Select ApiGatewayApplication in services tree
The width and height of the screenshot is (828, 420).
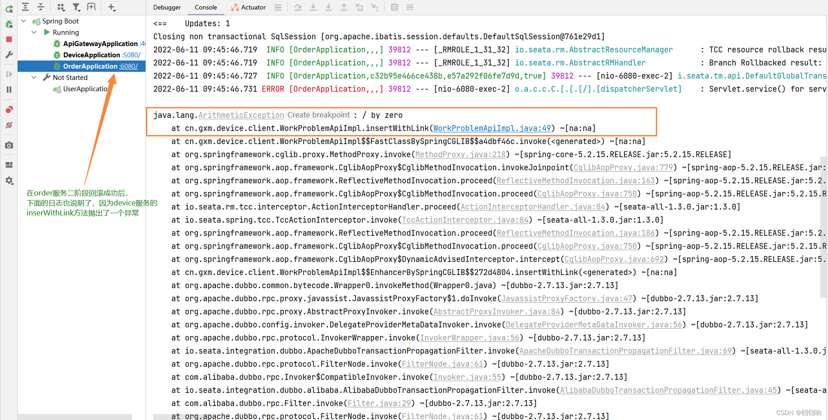[x=100, y=43]
